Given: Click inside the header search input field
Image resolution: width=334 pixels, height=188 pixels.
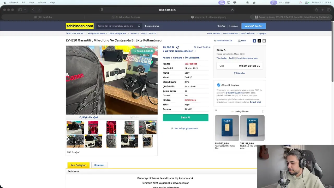Looking at the screenshot, I should [x=117, y=26].
